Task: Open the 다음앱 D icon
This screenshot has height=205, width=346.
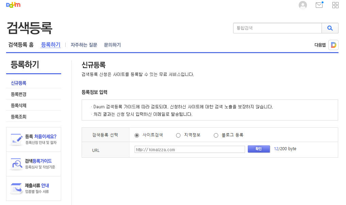Action: point(333,45)
